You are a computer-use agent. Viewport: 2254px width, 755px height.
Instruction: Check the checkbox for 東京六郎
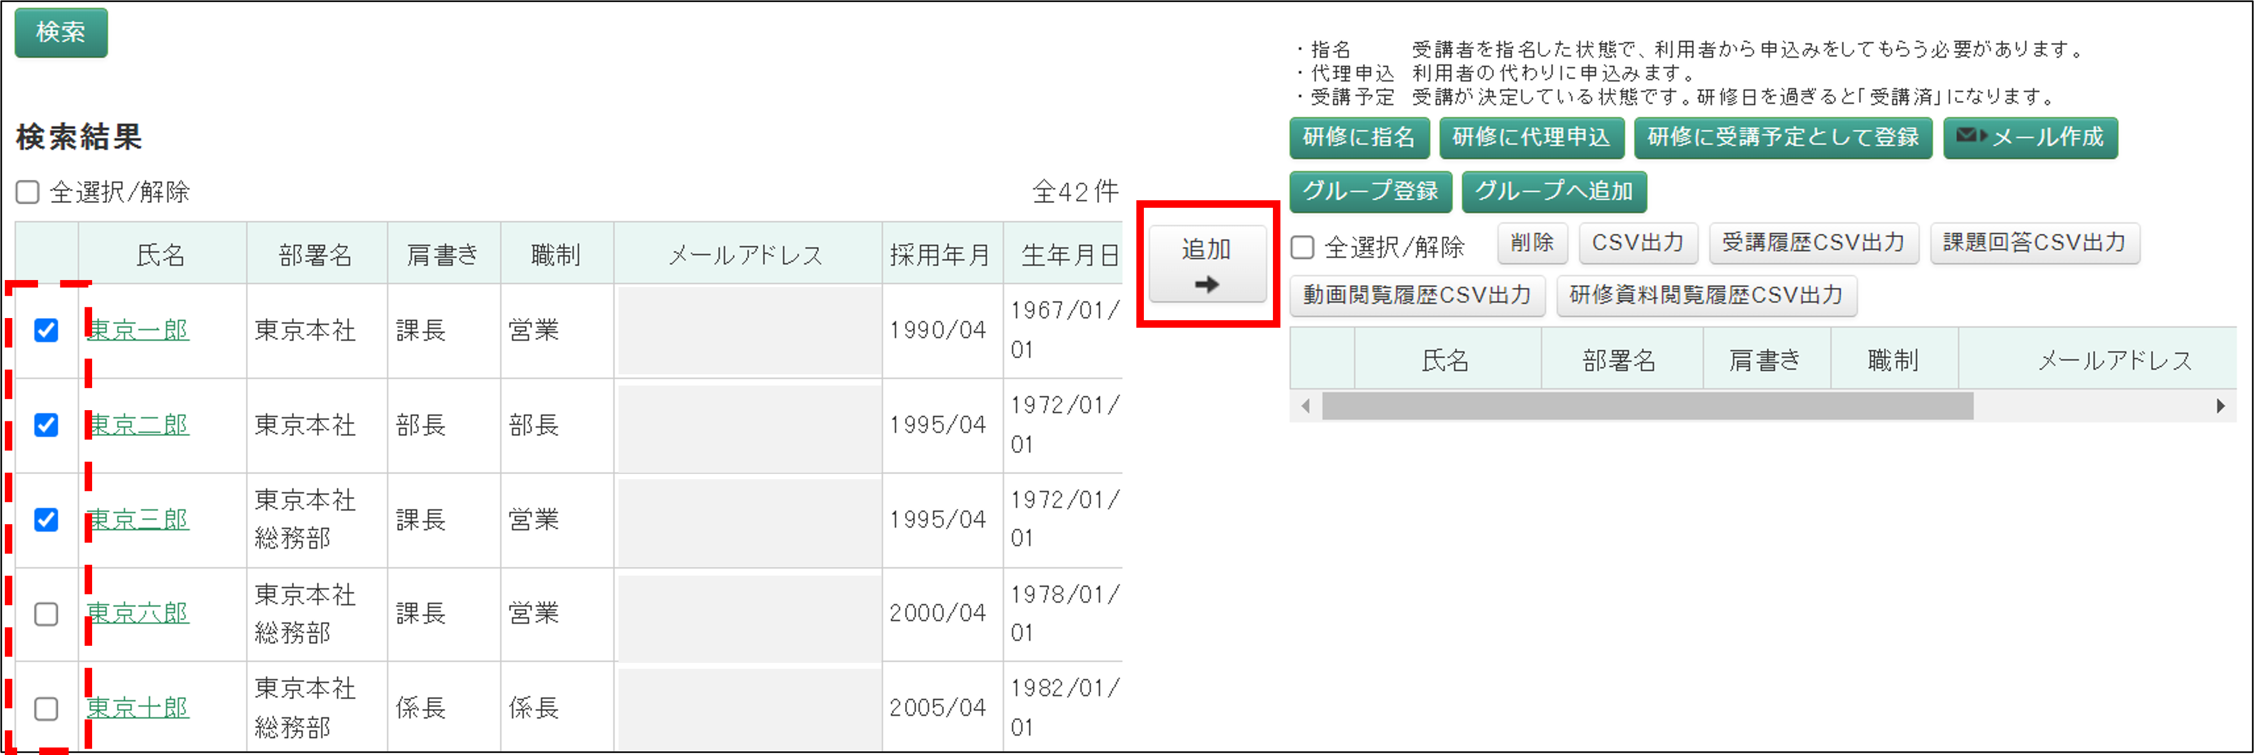click(47, 613)
